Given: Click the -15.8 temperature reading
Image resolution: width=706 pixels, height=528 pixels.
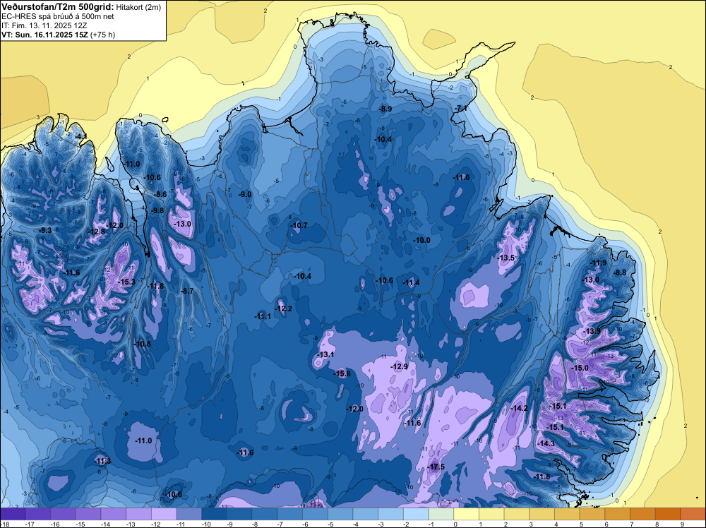Looking at the screenshot, I should click(x=342, y=373).
